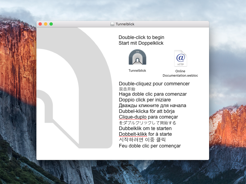Select the Tunnelblick app icon
This screenshot has height=184, width=246.
point(137,57)
